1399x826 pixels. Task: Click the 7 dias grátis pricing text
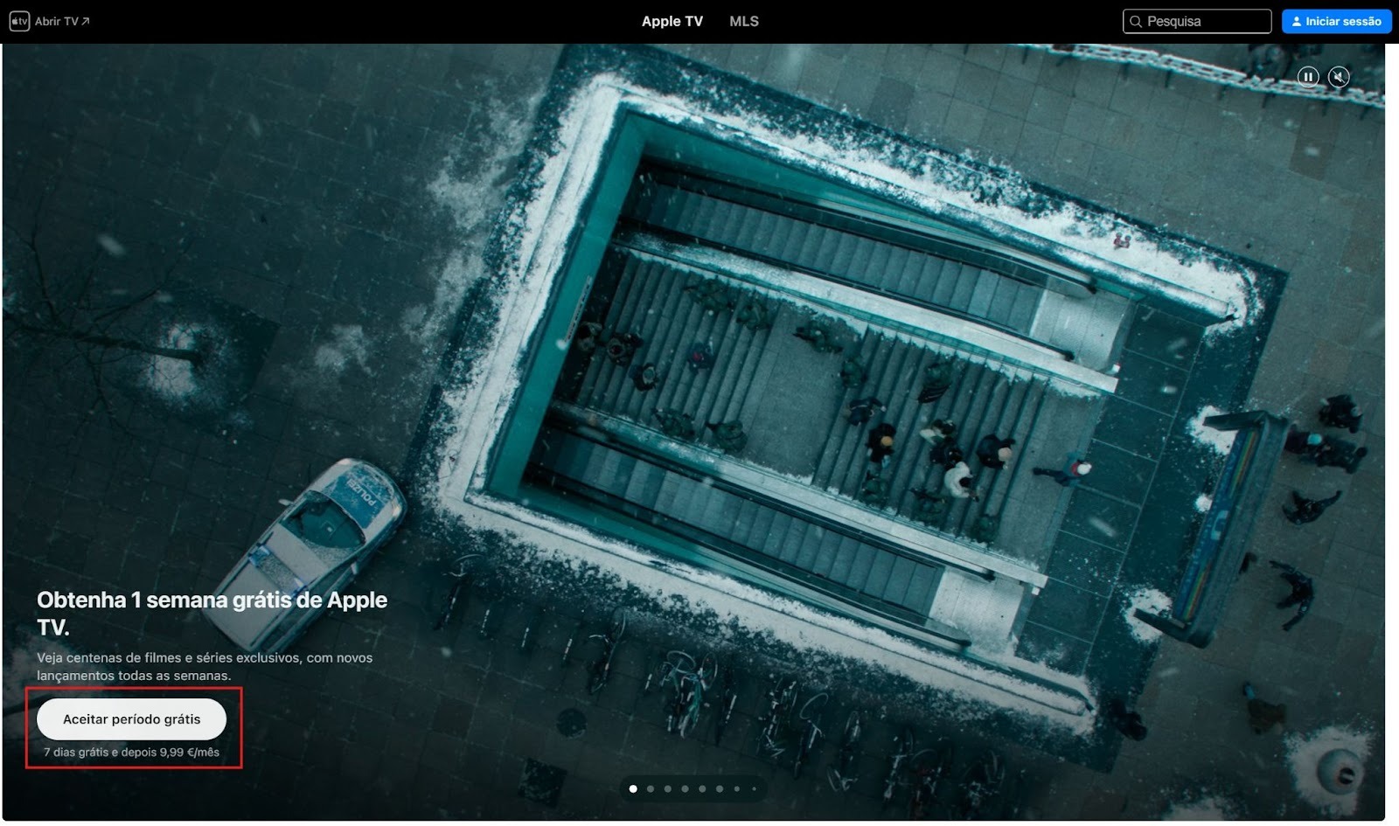point(132,750)
